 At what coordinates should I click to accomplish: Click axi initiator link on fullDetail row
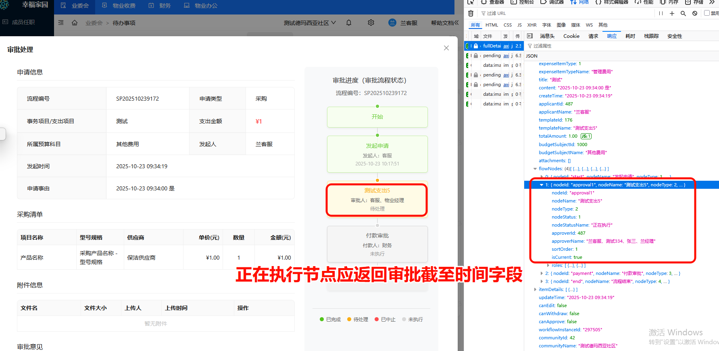pos(506,46)
